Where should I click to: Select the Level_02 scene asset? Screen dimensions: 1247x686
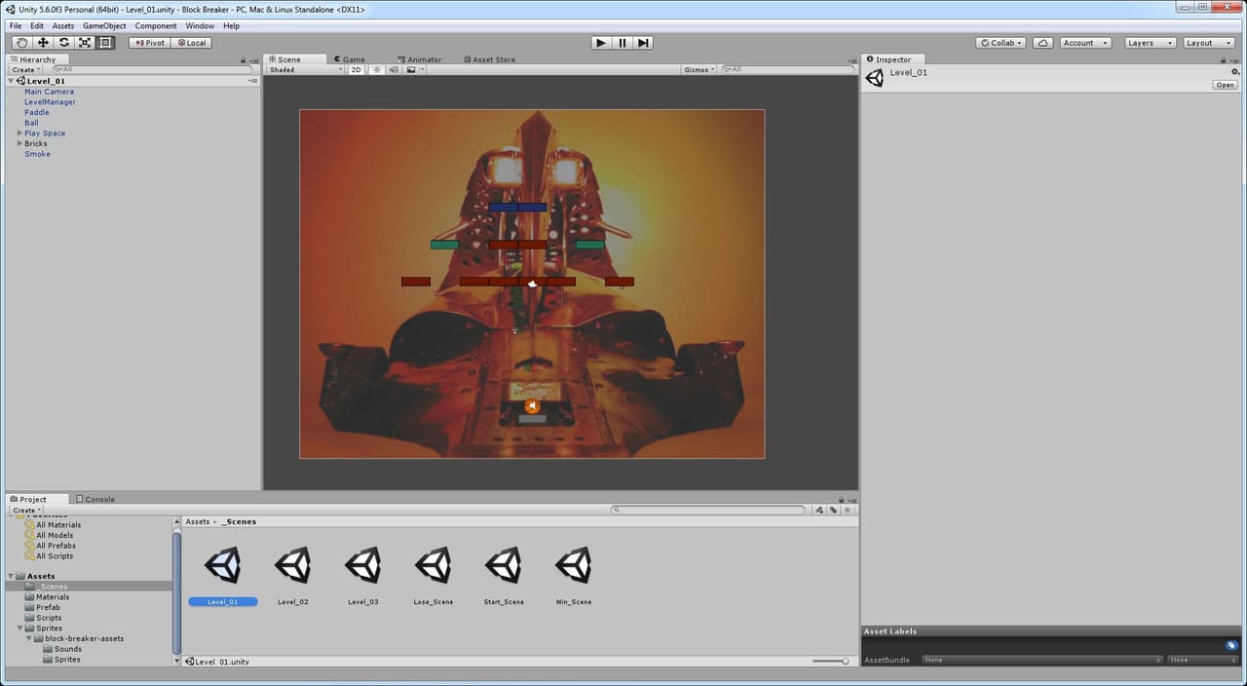[292, 576]
